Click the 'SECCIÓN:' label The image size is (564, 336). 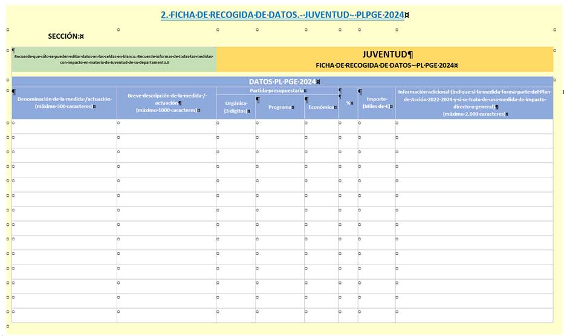pos(63,36)
